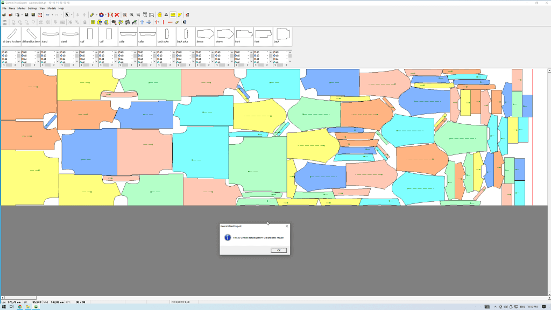The height and width of the screenshot is (310, 551).
Task: Click the red dashed horizontal line icon
Action: [x=170, y=22]
